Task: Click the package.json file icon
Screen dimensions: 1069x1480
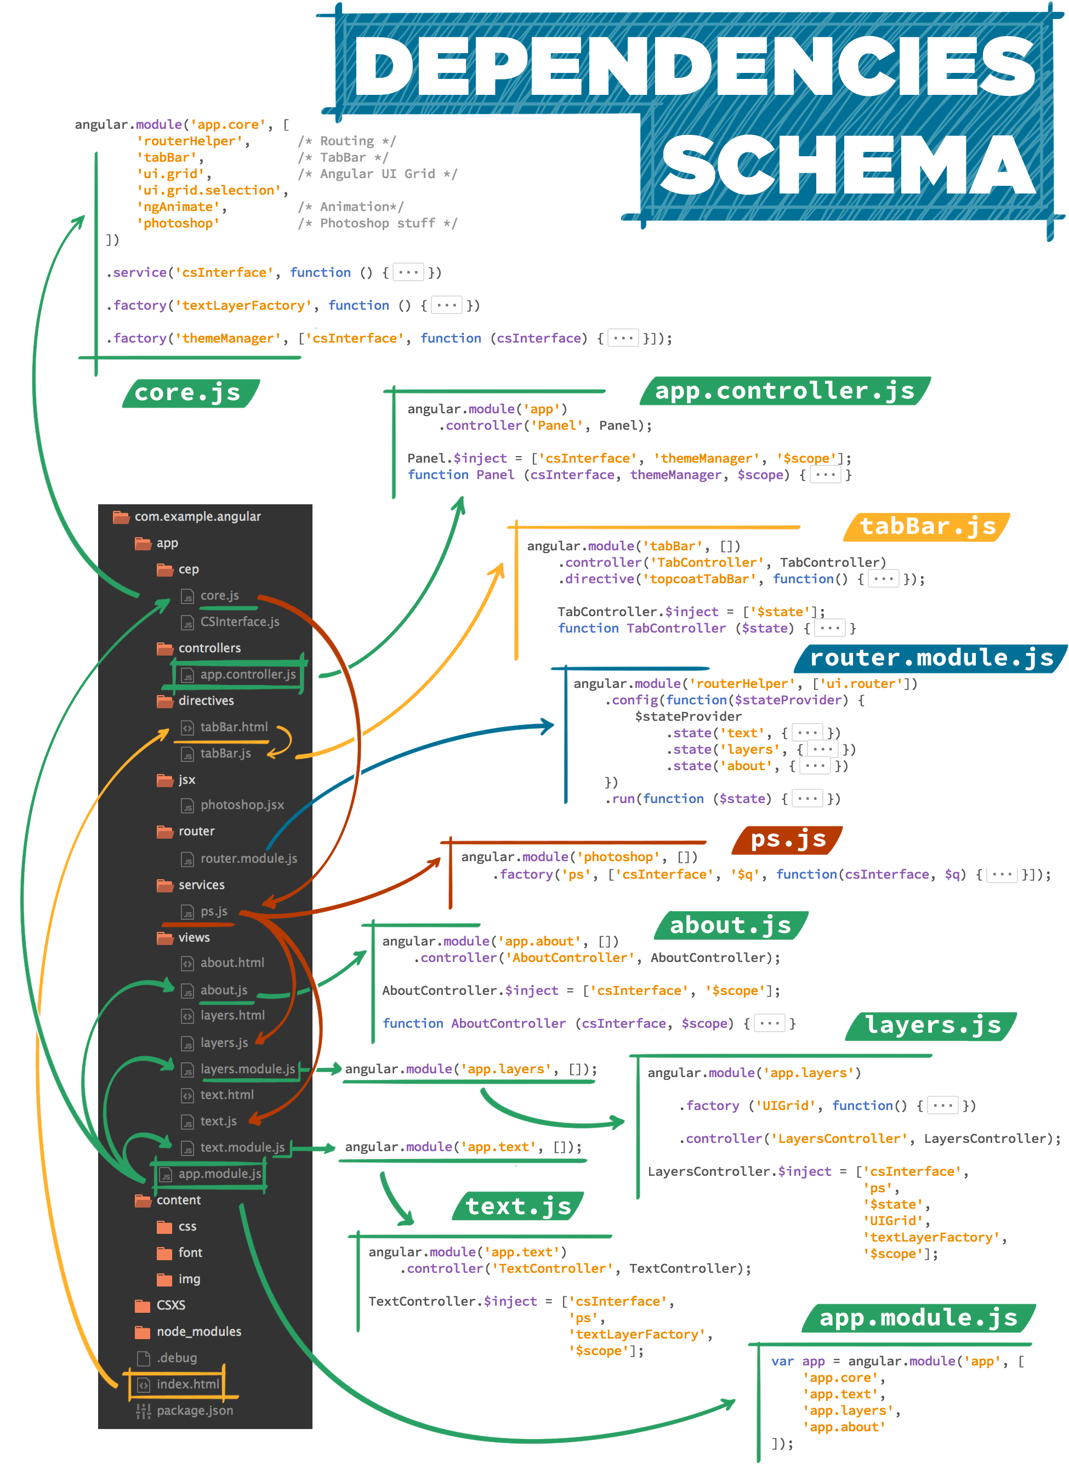Action: pos(144,1411)
